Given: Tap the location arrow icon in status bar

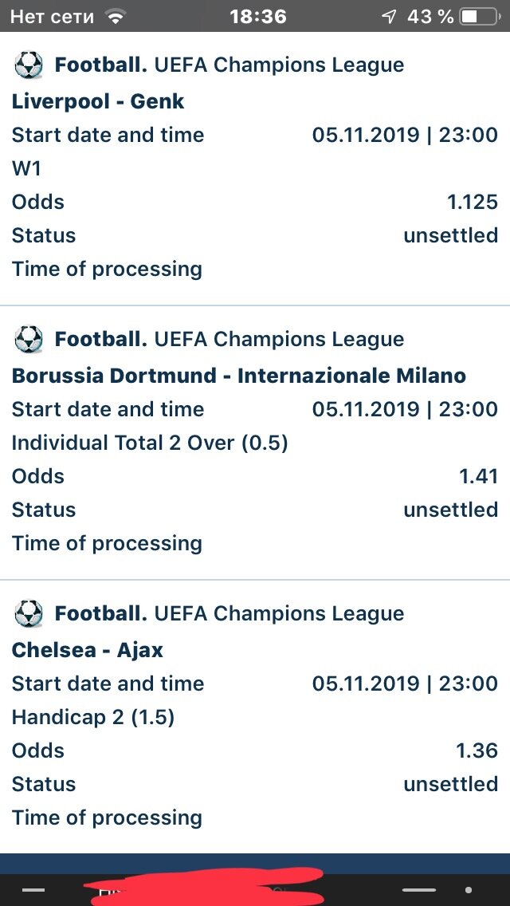Looking at the screenshot, I should (390, 17).
